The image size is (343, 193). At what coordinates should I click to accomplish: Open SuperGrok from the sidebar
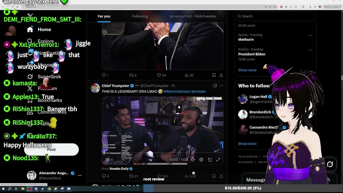click(44, 77)
